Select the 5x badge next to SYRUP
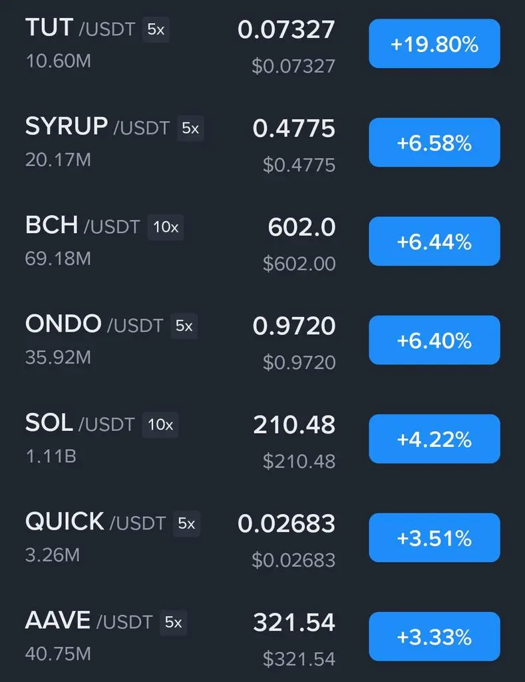The width and height of the screenshot is (525, 682). pos(190,128)
